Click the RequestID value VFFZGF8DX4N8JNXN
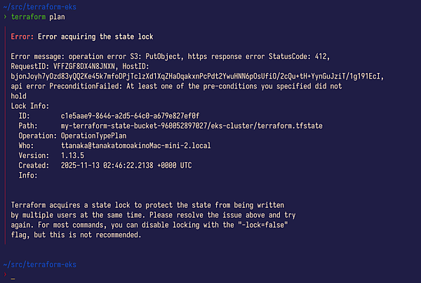The height and width of the screenshot is (283, 421). [88, 66]
